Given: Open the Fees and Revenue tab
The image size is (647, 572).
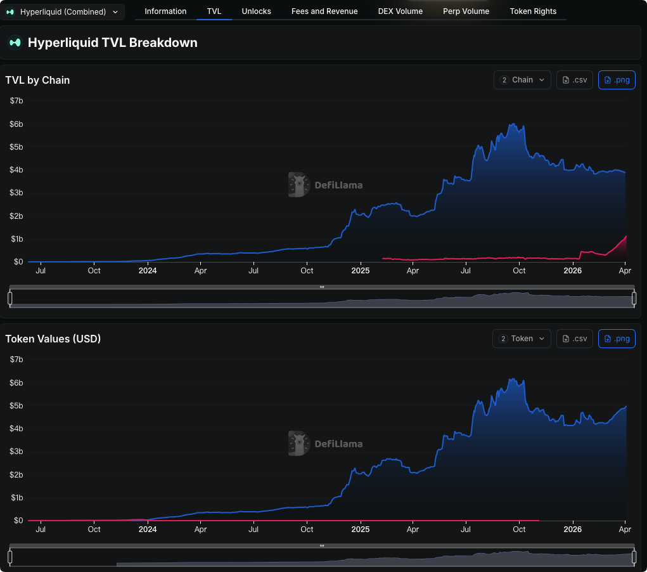Looking at the screenshot, I should coord(324,11).
